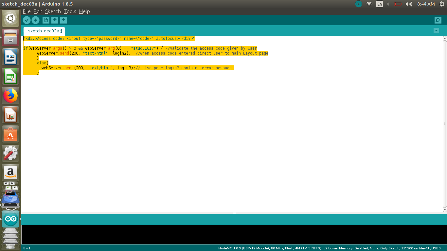Open the session power gear menu
Viewport: 447px width, 251px height.
tap(441, 4)
